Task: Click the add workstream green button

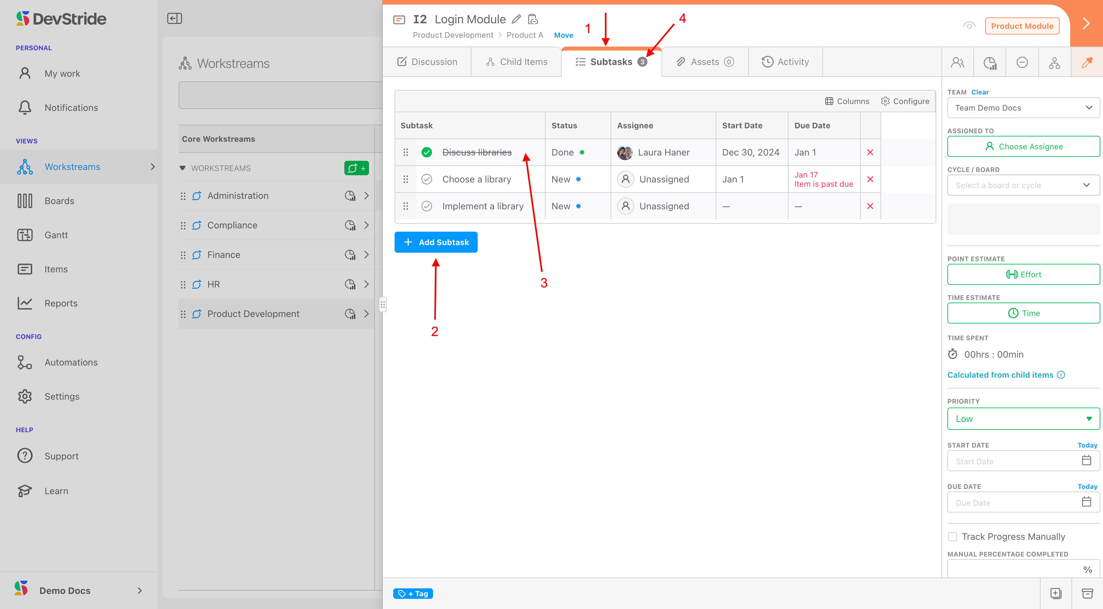Action: click(x=356, y=168)
